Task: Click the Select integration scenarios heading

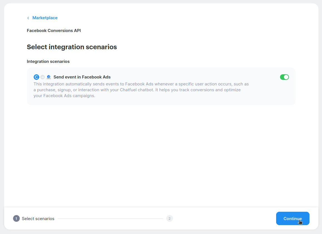Action: click(72, 47)
